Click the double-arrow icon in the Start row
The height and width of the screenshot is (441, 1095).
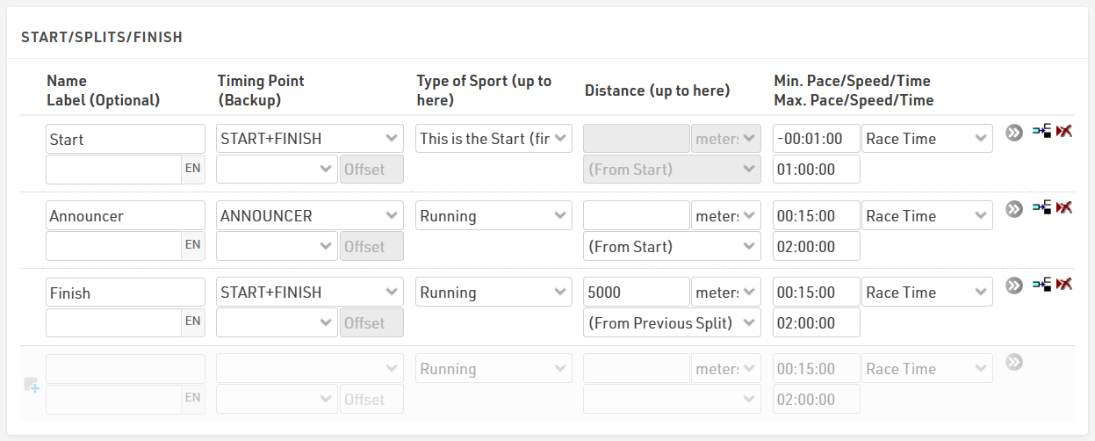point(1014,133)
